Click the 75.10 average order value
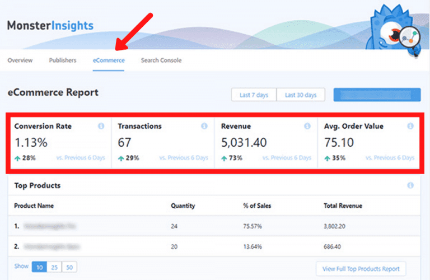Image resolution: width=430 pixels, height=280 pixels. click(339, 143)
